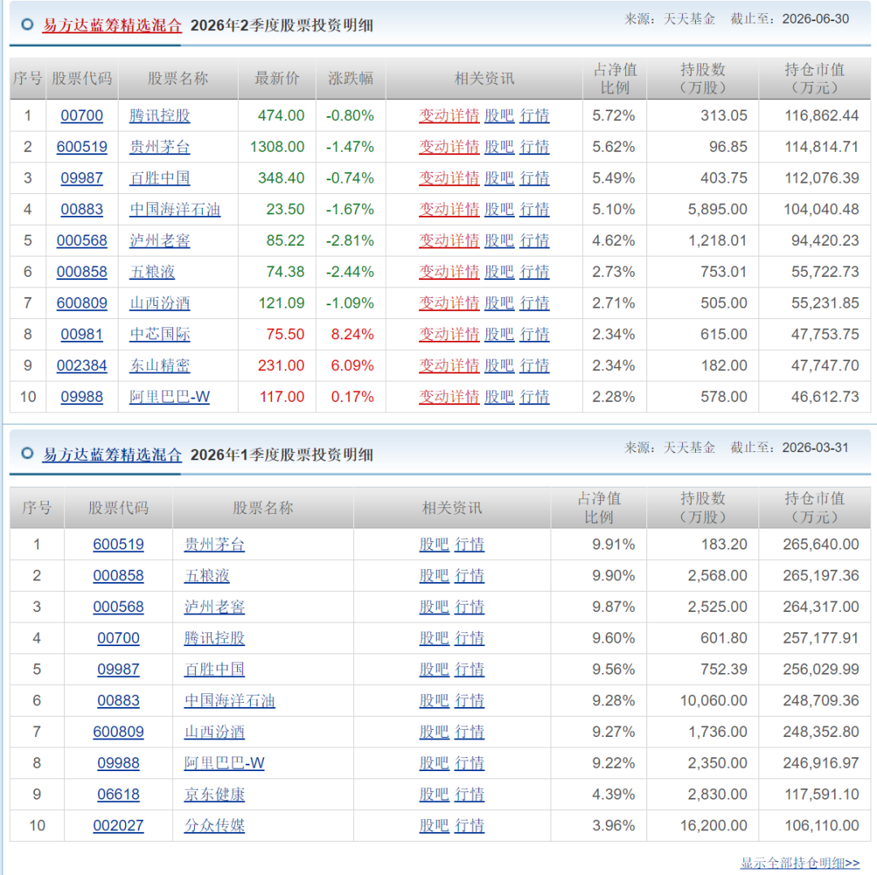Open 股吧 for 腾讯控股 in Q1 table
This screenshot has height=875, width=877.
[434, 639]
